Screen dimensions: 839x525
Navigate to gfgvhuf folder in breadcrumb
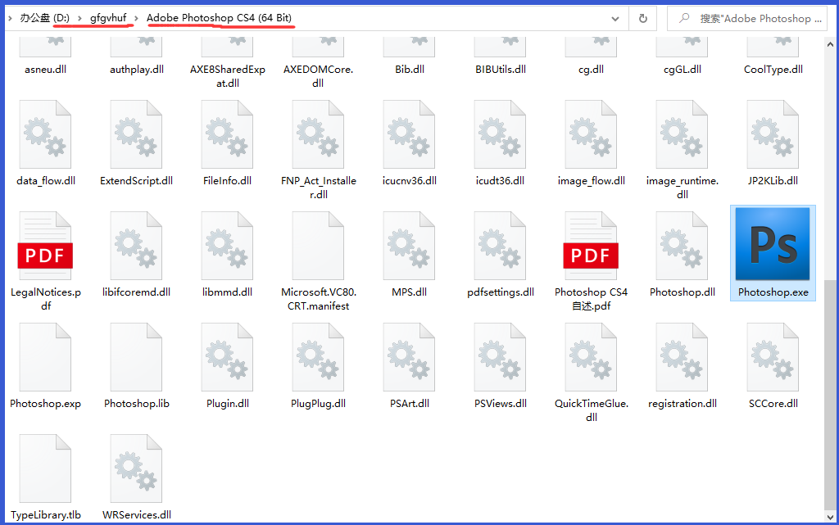click(107, 18)
